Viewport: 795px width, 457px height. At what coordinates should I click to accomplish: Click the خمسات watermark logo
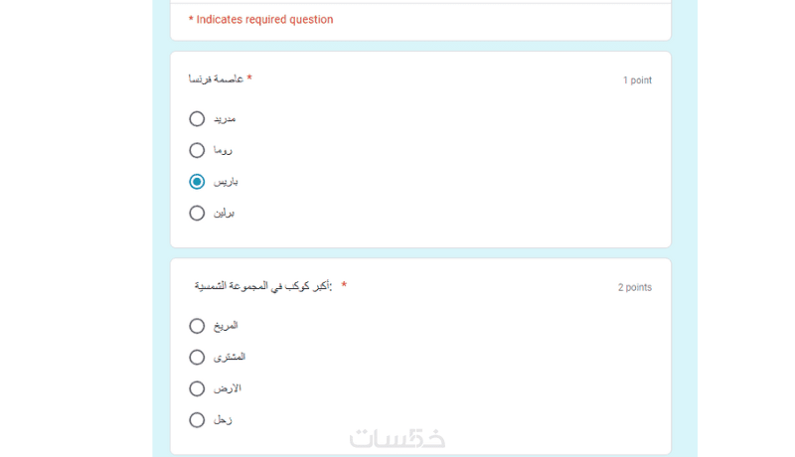(x=397, y=438)
